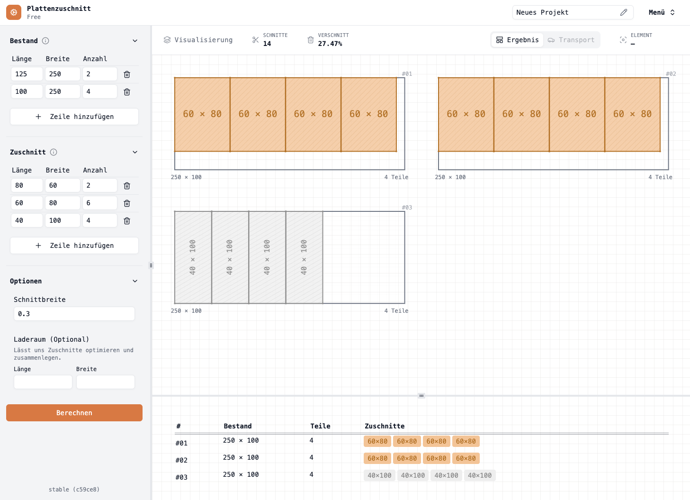Click the Bestand info icon
Image resolution: width=690 pixels, height=500 pixels.
coord(45,41)
